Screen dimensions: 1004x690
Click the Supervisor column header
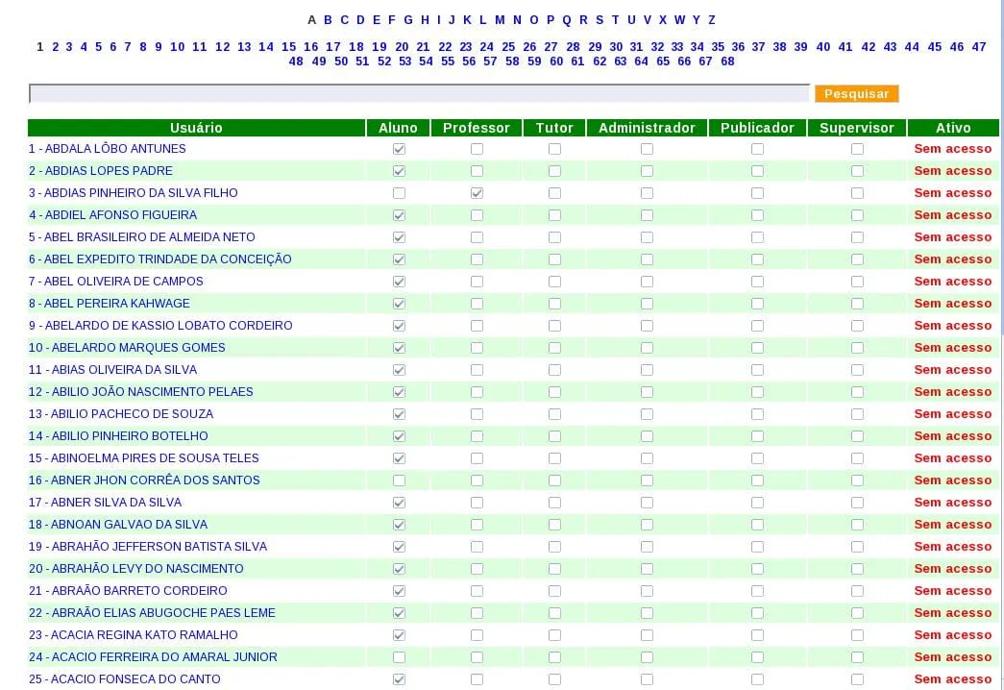tap(857, 128)
